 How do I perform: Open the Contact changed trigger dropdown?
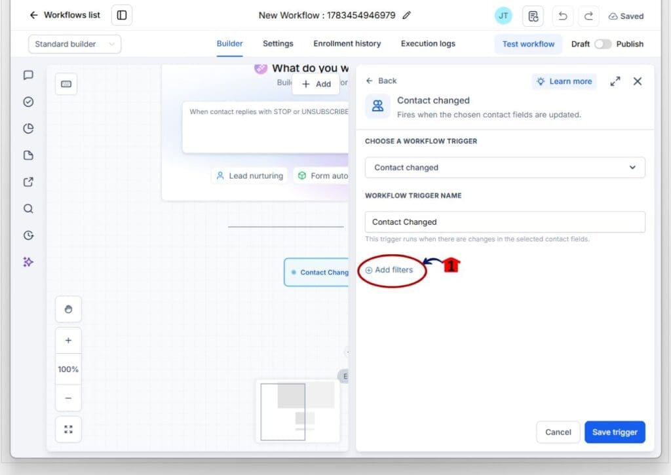[x=505, y=168]
